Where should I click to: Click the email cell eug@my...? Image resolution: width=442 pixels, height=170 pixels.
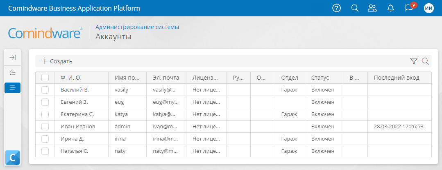166,102
